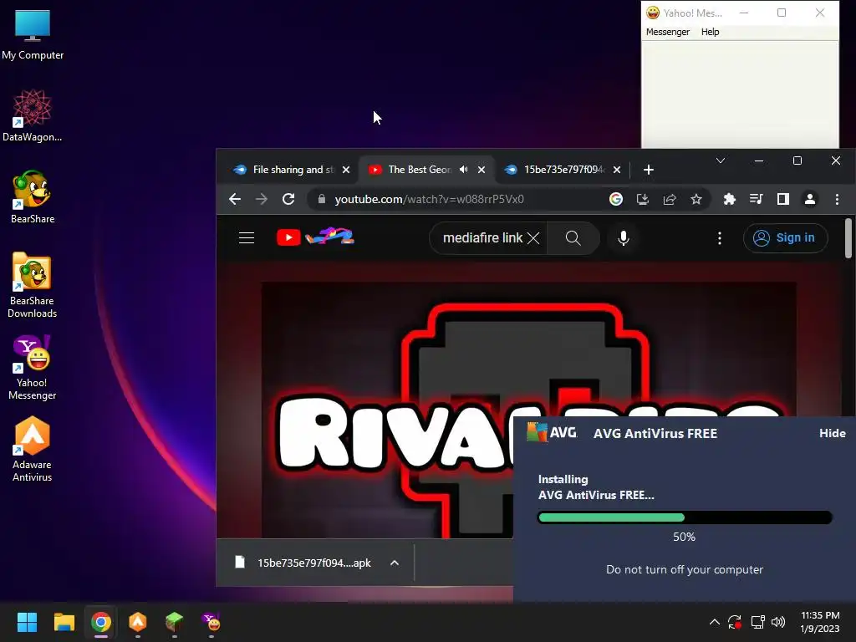Launch Yahoo! Messenger desktop shortcut
The width and height of the screenshot is (856, 642).
tap(33, 368)
